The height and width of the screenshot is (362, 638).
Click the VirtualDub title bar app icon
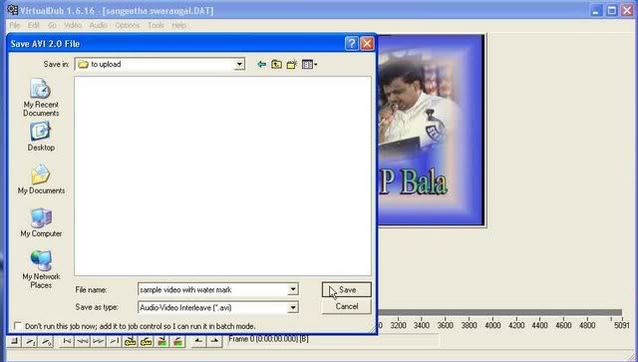[x=13, y=9]
